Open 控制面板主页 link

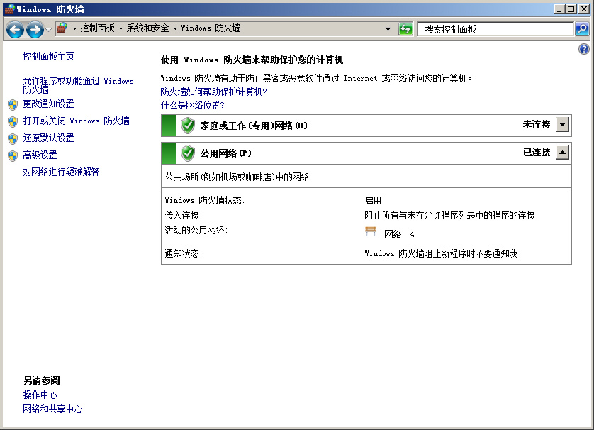pos(48,56)
